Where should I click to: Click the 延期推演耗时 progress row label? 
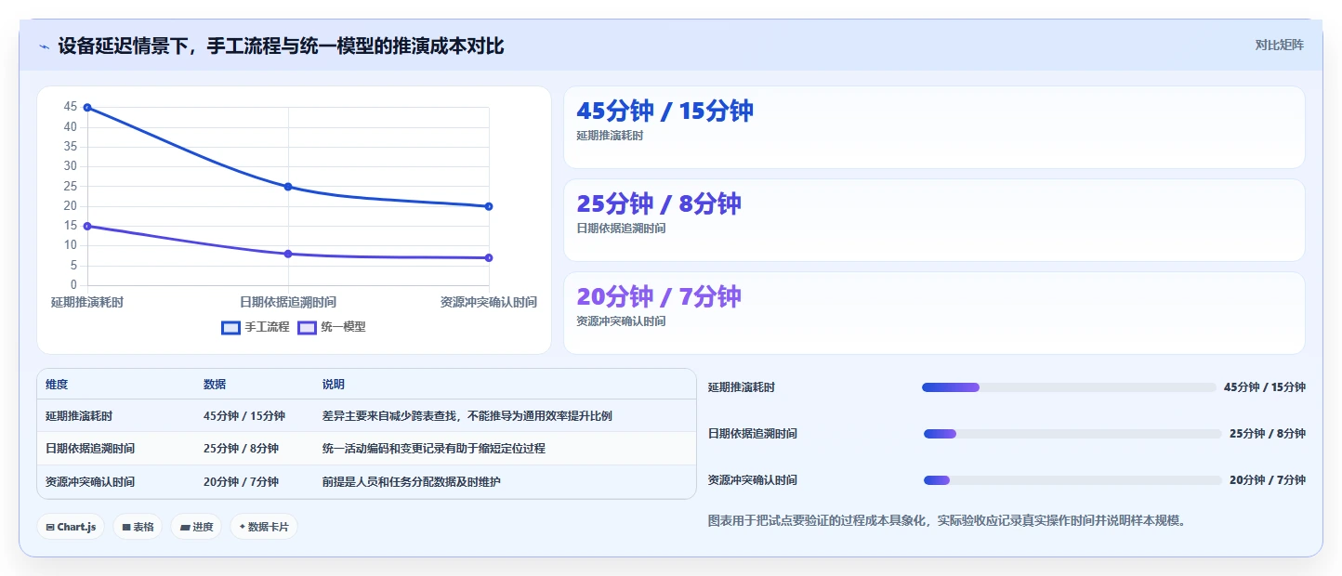click(742, 387)
